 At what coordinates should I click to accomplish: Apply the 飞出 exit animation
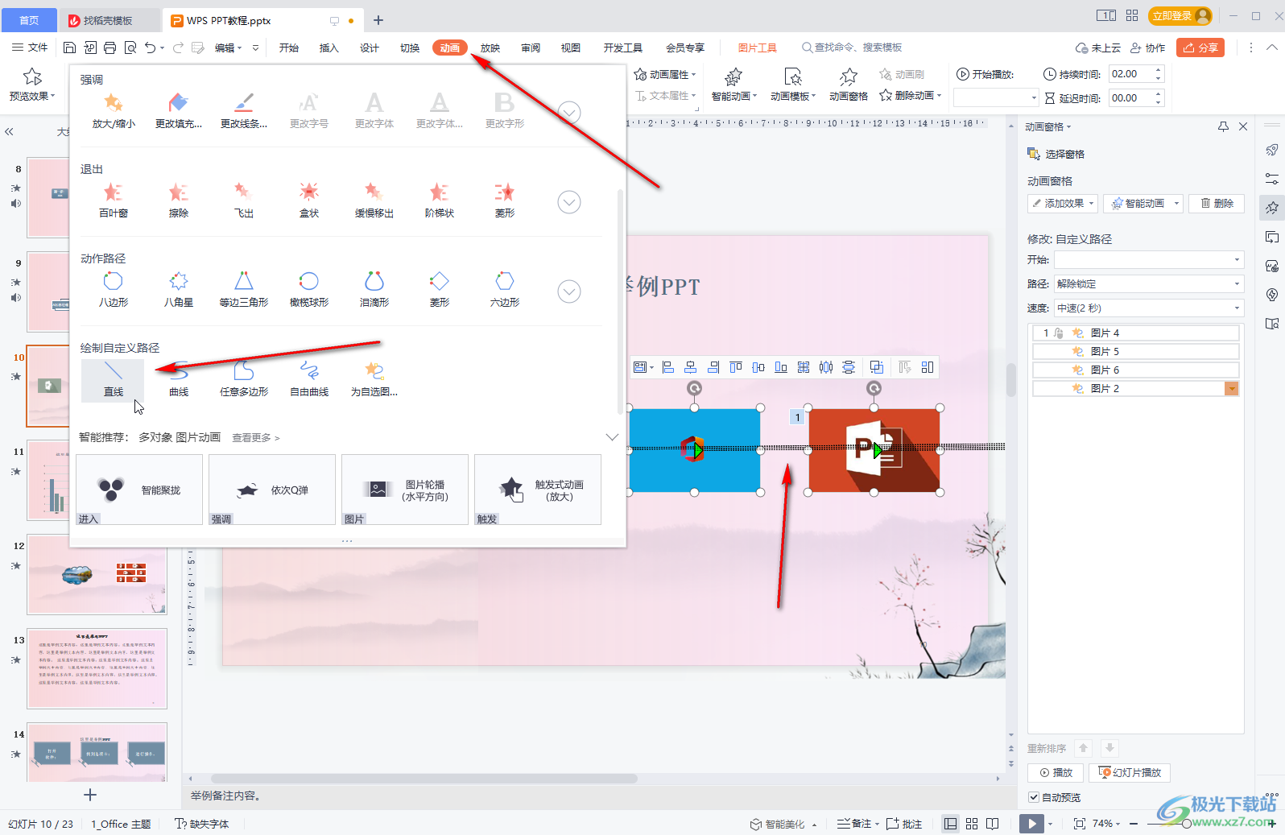tap(244, 200)
